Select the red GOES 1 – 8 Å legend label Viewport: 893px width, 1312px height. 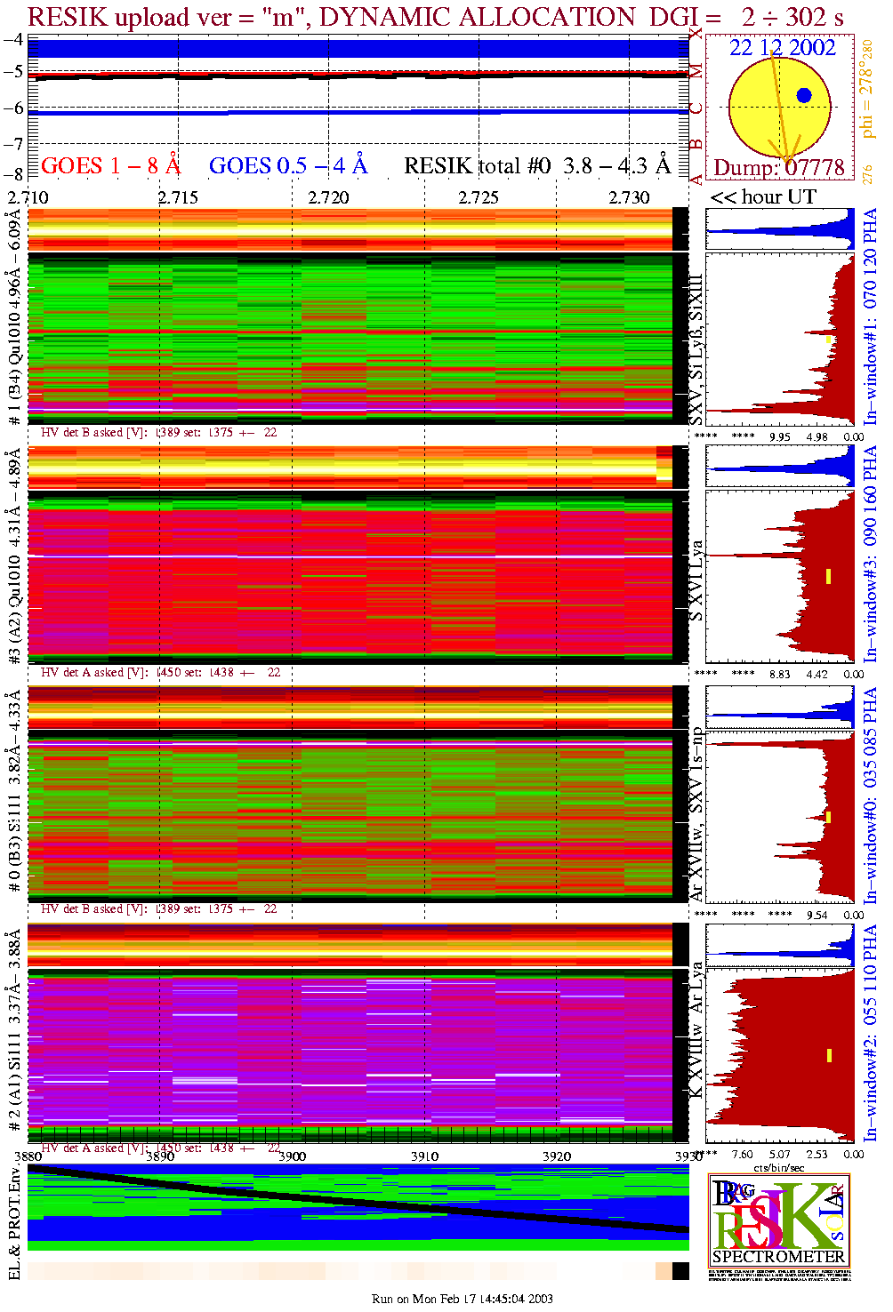click(110, 166)
